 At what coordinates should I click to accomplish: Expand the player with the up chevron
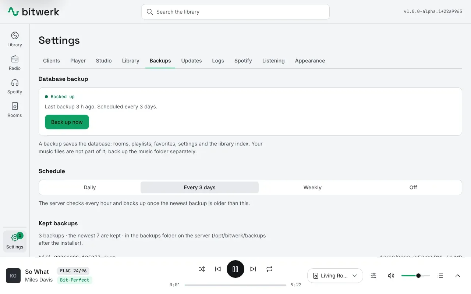(458, 276)
